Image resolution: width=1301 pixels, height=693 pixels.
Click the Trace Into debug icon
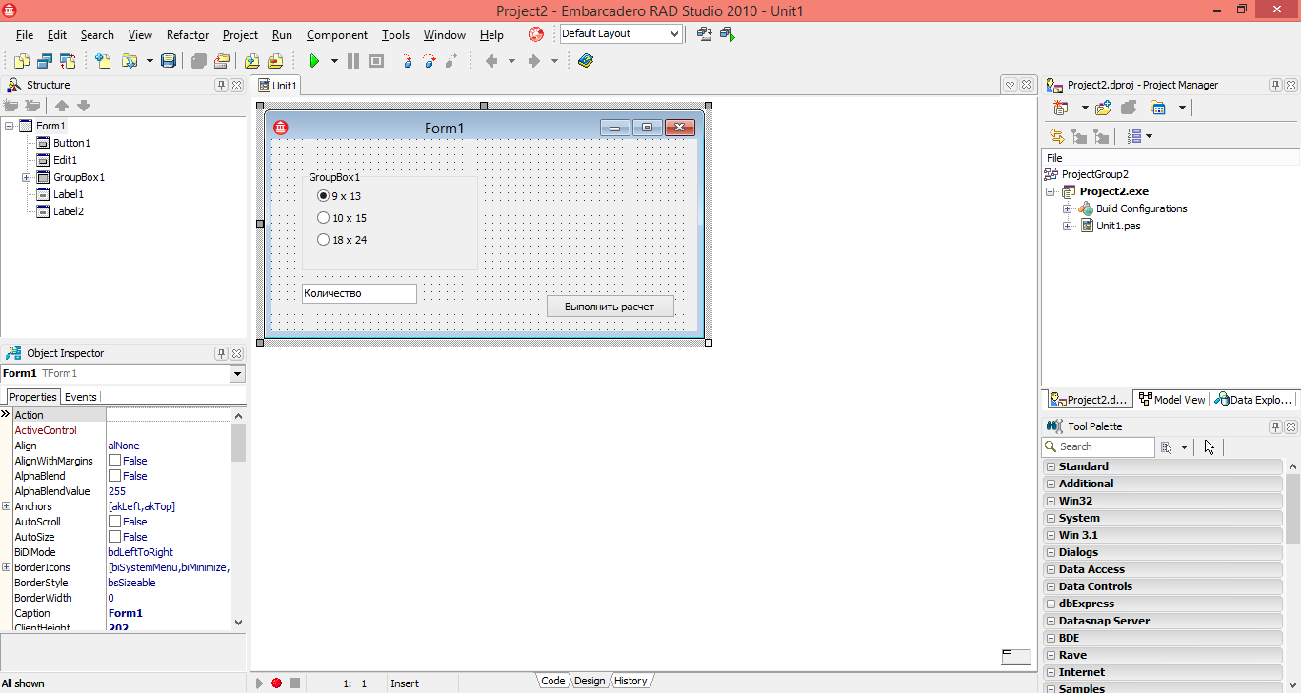(x=407, y=61)
